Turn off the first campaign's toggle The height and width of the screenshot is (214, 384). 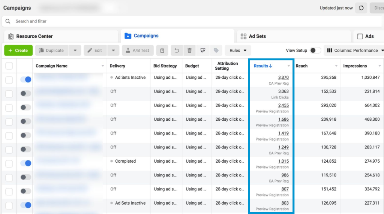[x=25, y=79]
